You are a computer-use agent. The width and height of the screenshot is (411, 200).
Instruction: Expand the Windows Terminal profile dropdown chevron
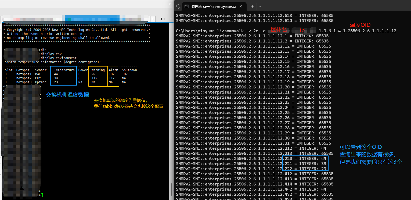260,6
